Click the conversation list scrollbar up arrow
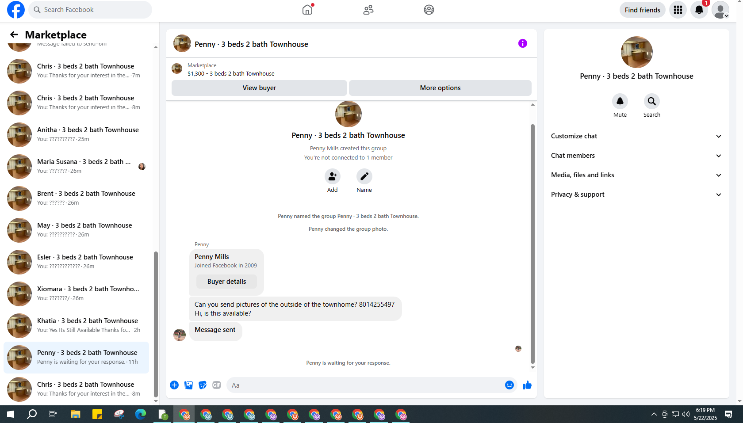 [156, 47]
